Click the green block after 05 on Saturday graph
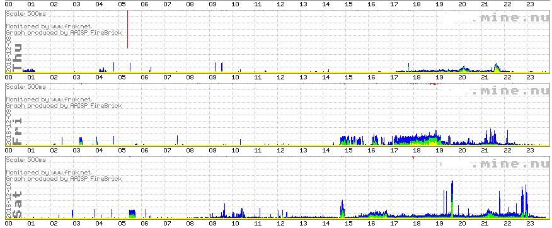 [132, 214]
